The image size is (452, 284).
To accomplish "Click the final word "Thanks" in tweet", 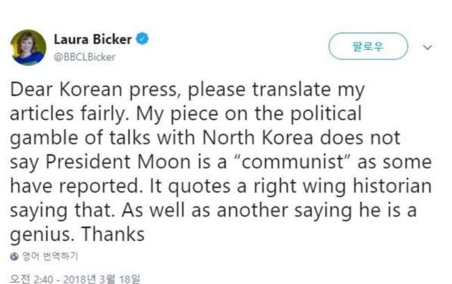I will click(113, 234).
